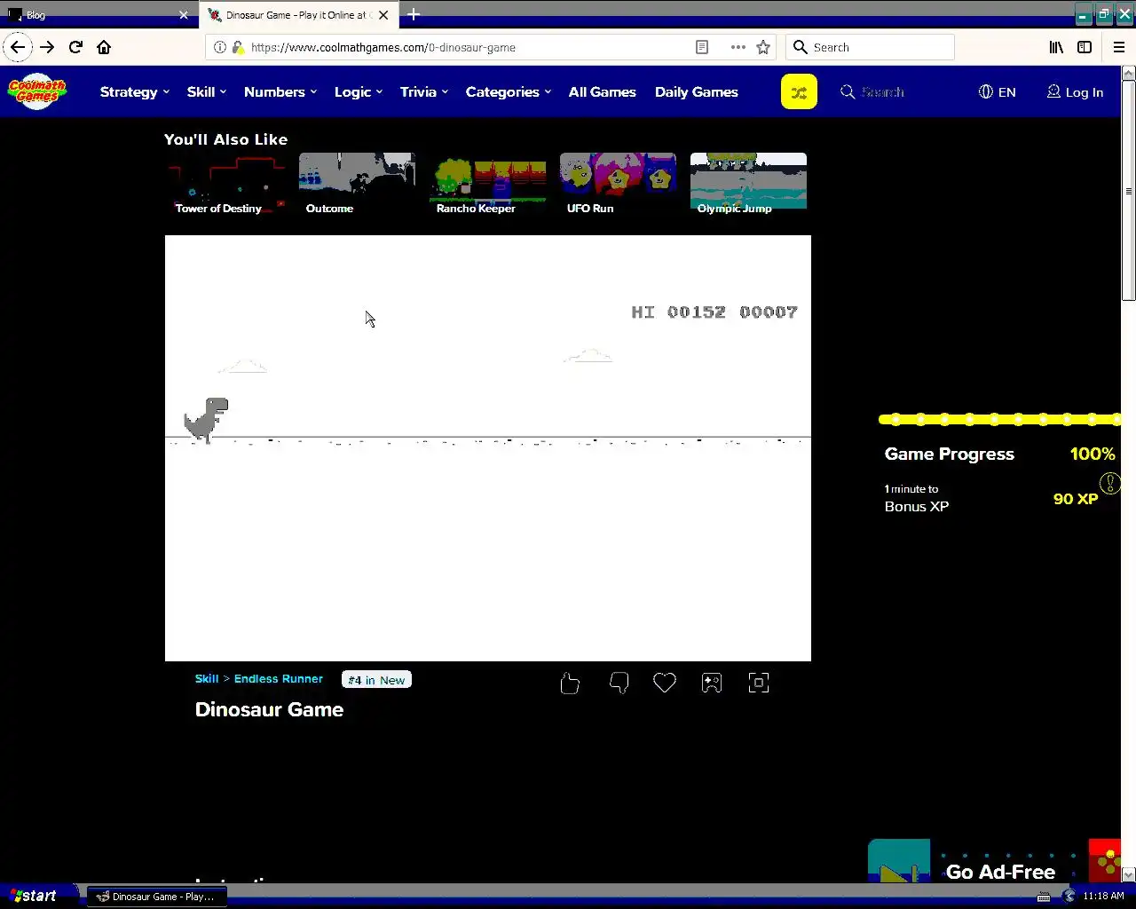The width and height of the screenshot is (1136, 909).
Task: Open the Rancho Keeper game thumbnail
Action: tap(487, 184)
